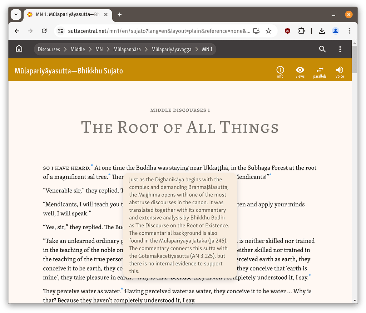
Task: Click the address bar URL field
Action: tap(157, 31)
